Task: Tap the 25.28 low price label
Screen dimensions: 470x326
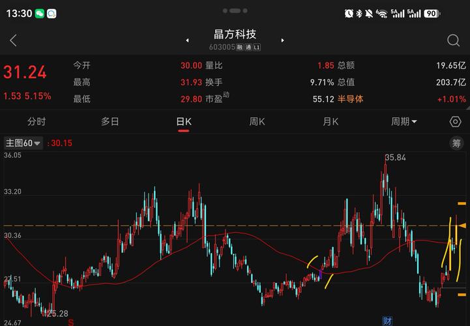Action: pos(57,314)
